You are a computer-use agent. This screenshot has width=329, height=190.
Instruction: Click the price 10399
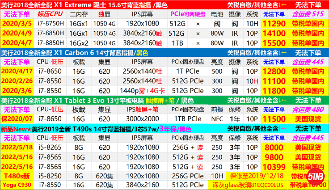274,167
